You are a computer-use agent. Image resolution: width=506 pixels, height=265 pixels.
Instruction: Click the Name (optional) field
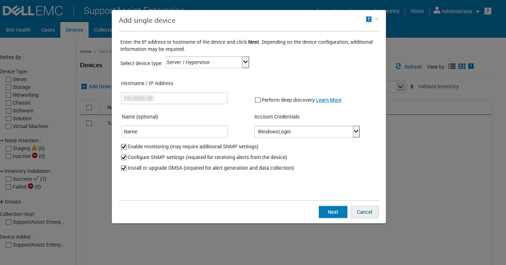click(175, 132)
